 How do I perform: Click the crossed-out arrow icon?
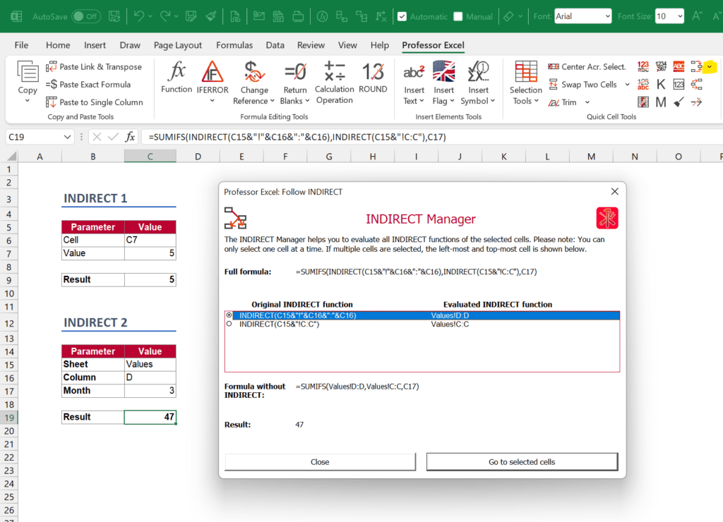pyautogui.click(x=697, y=102)
